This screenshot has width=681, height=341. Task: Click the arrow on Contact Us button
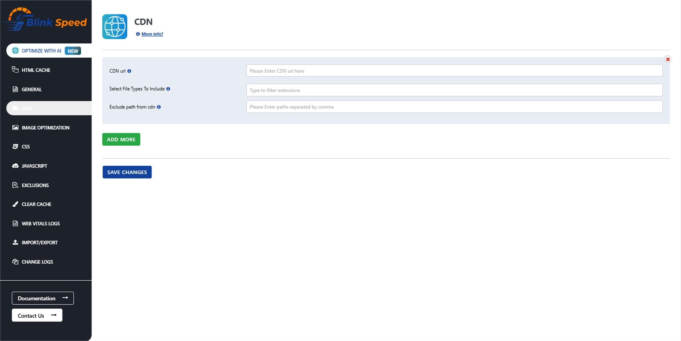click(54, 315)
